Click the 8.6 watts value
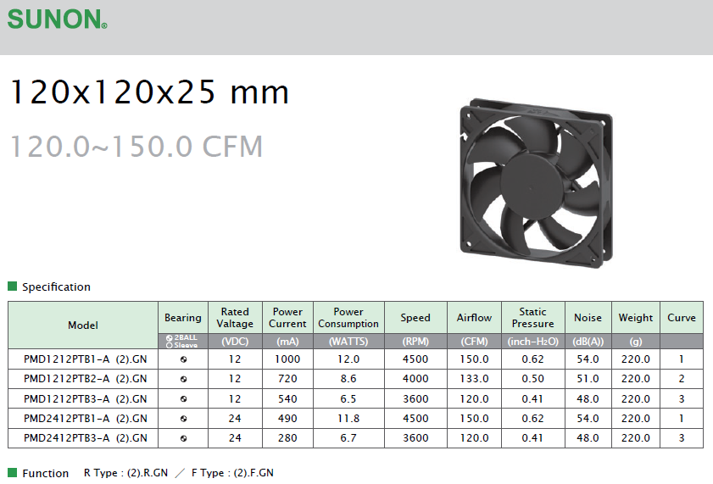 point(348,379)
